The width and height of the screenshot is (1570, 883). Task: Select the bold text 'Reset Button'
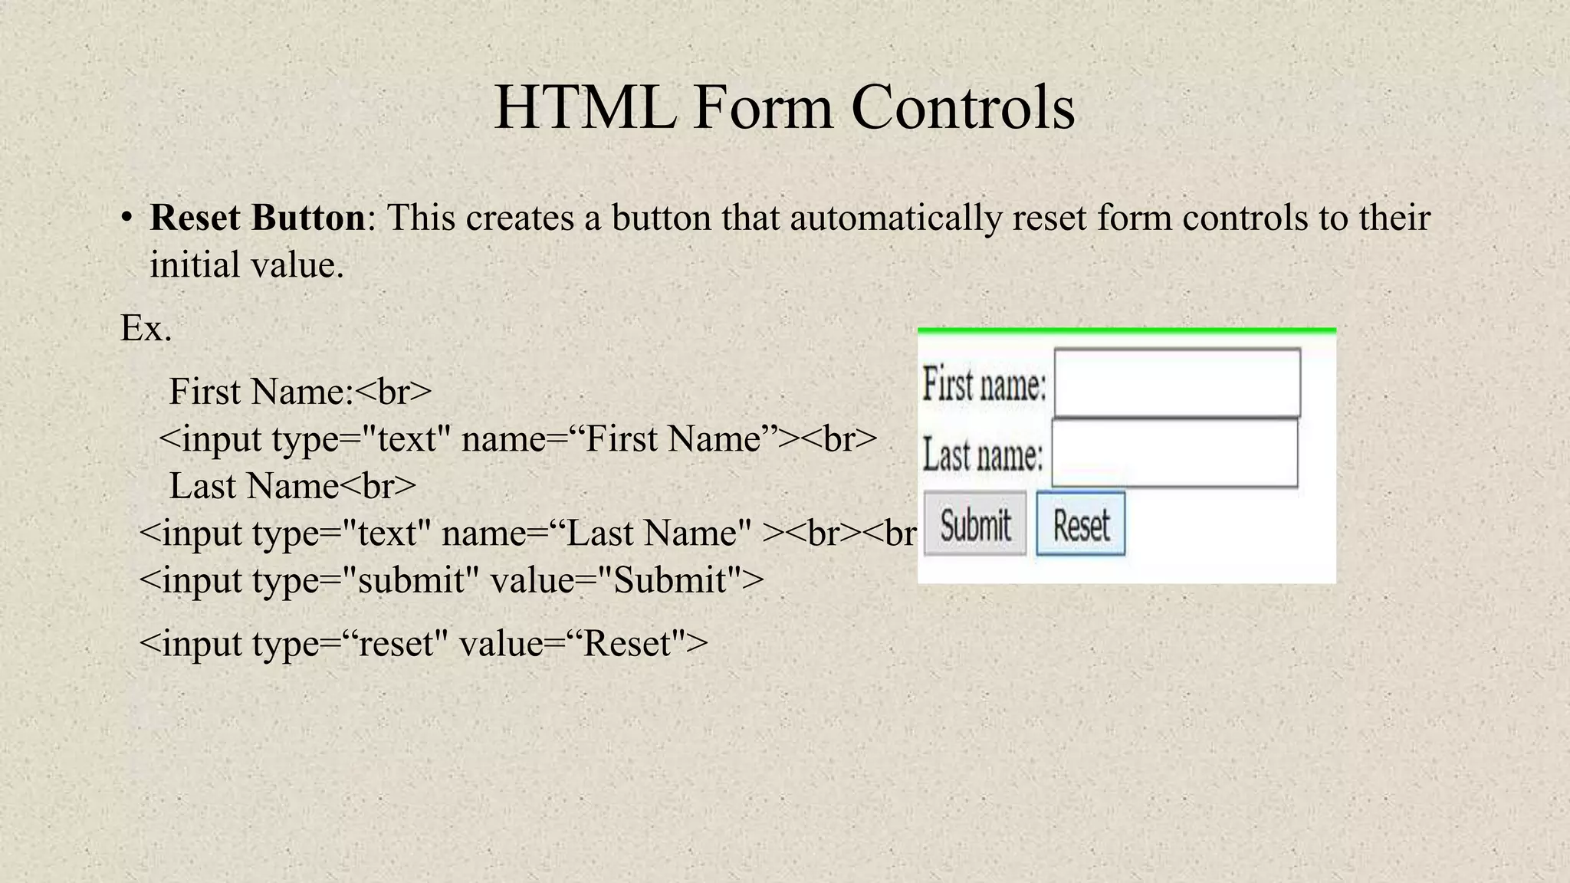pyautogui.click(x=258, y=218)
